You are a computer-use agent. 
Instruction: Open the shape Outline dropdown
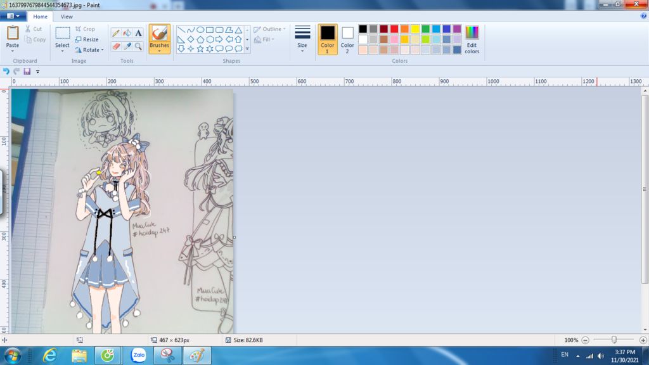coord(270,29)
